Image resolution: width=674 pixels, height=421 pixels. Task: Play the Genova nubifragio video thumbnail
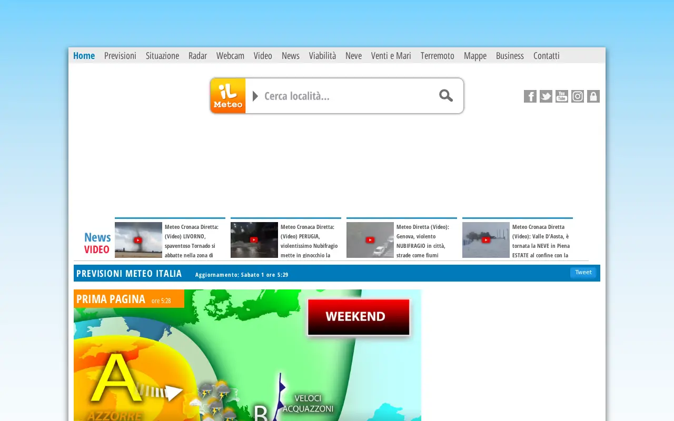(x=370, y=240)
